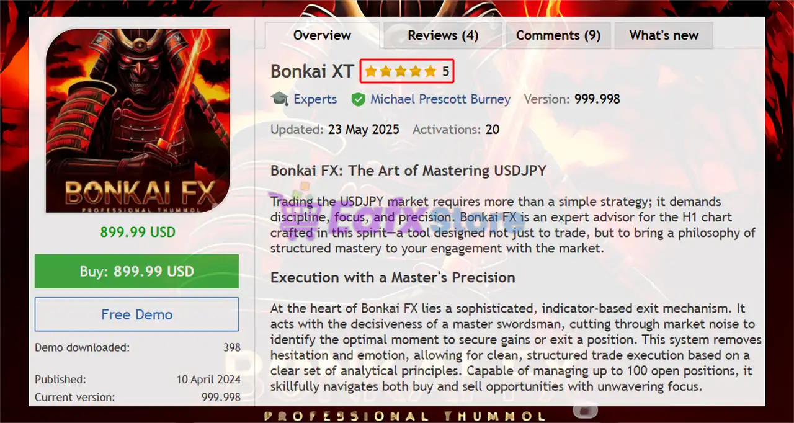
Task: Click the green 899.99 USD price text
Action: [x=138, y=233]
